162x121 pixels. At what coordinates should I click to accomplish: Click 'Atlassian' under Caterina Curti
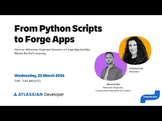(x=134, y=72)
